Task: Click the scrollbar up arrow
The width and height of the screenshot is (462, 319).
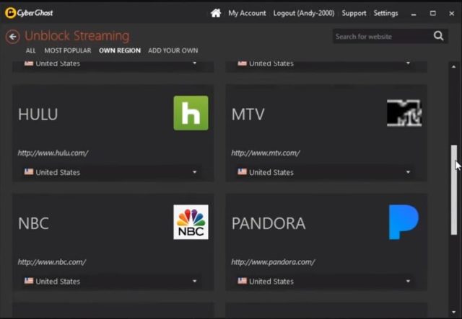Action: pos(454,67)
